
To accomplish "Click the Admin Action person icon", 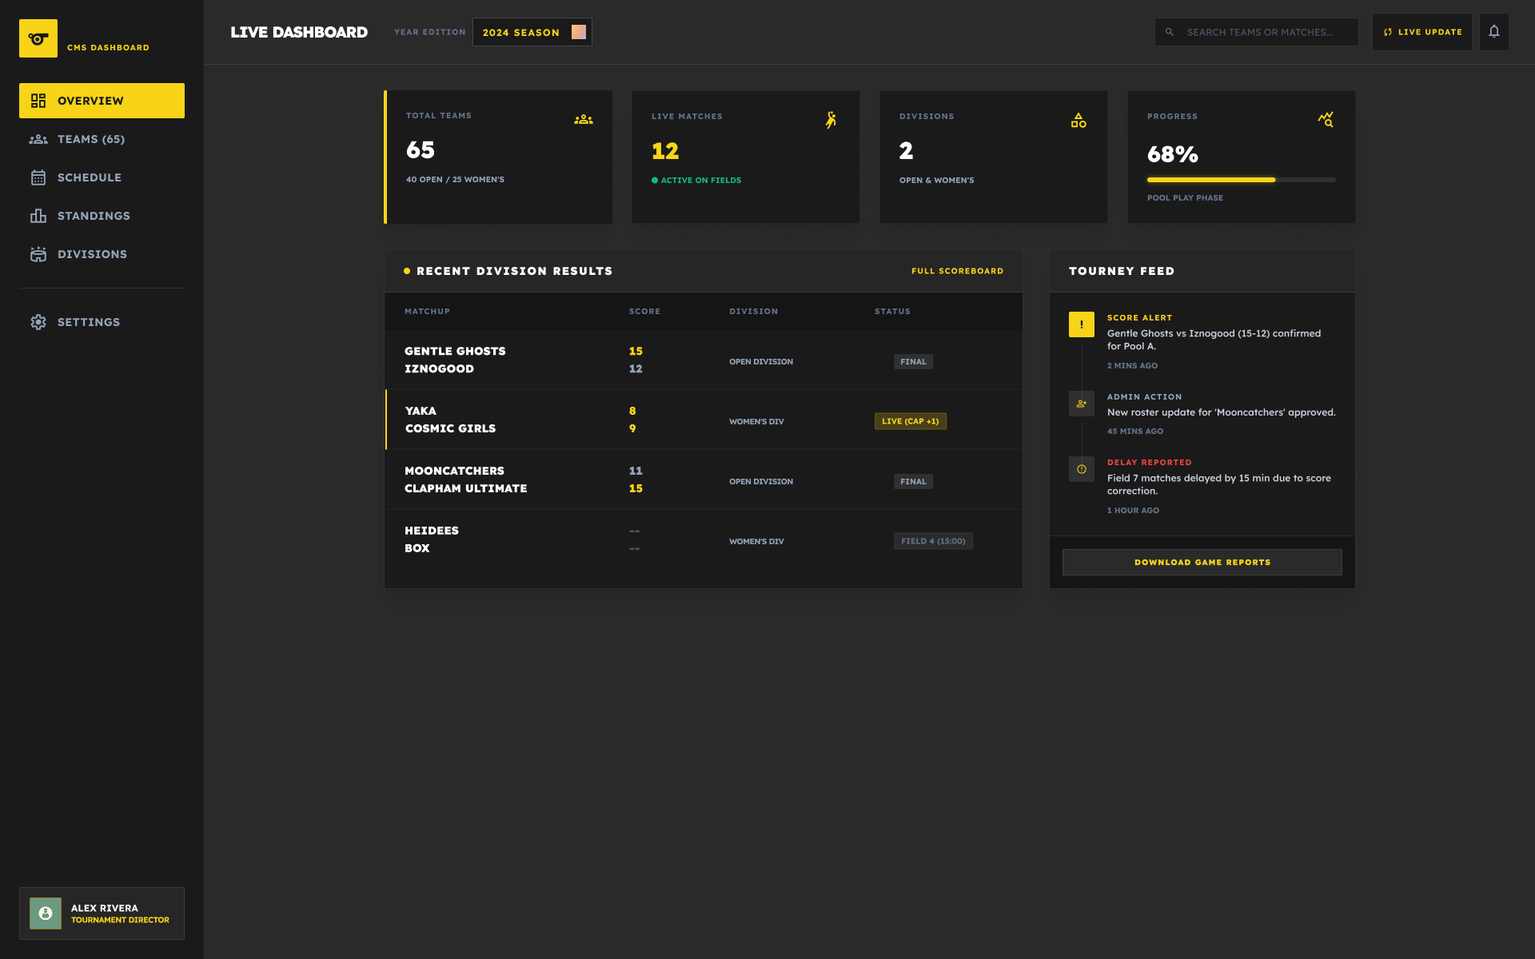I will pyautogui.click(x=1081, y=404).
